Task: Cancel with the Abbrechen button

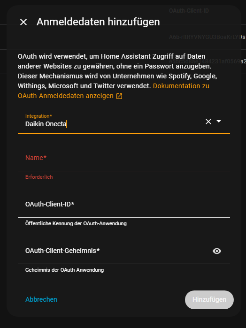Action: 41,299
